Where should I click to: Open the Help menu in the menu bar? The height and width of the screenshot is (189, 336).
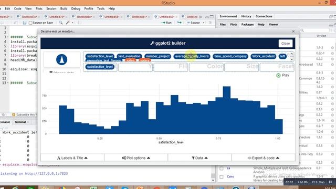(x=112, y=8)
